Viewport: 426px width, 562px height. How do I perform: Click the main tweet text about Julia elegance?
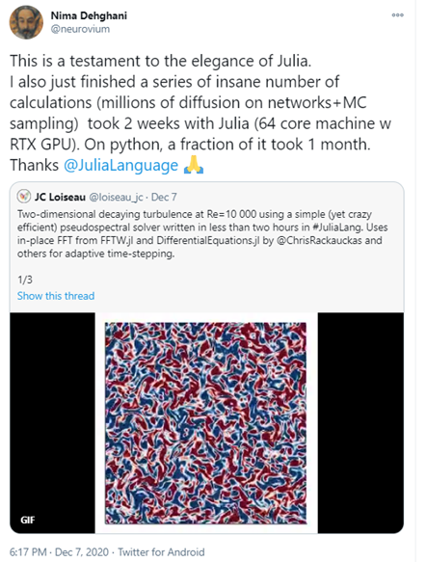[200, 113]
